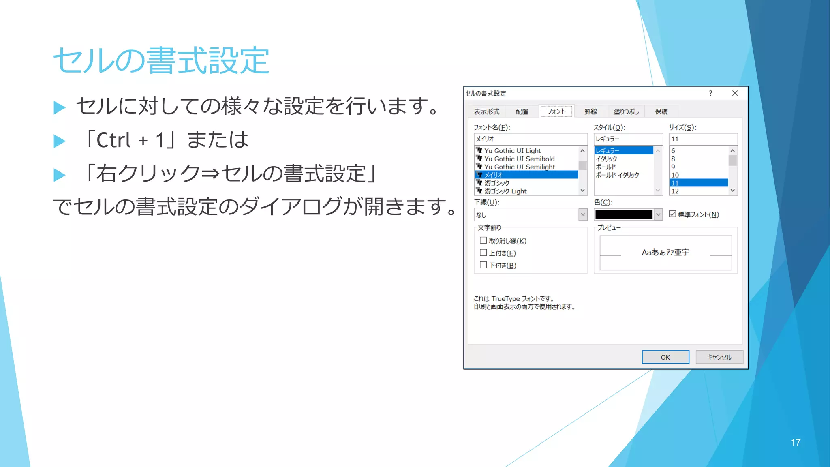
Task: Click the black color swatch
Action: pos(624,214)
